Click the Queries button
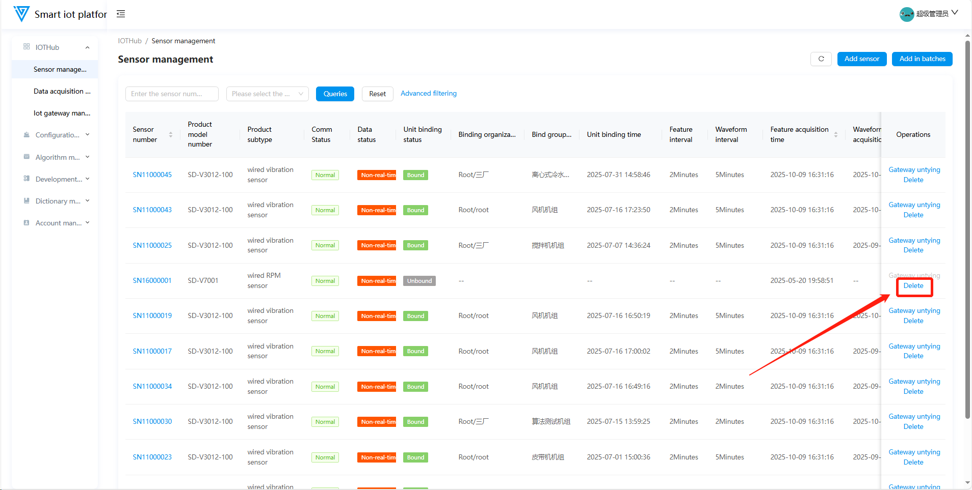The image size is (972, 490). [x=335, y=94]
